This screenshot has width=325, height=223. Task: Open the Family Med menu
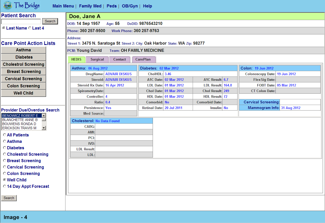(x=90, y=6)
